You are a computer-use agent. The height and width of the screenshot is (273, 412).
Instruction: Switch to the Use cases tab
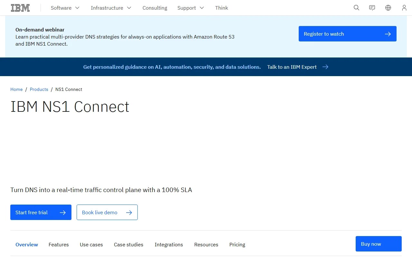(x=91, y=244)
